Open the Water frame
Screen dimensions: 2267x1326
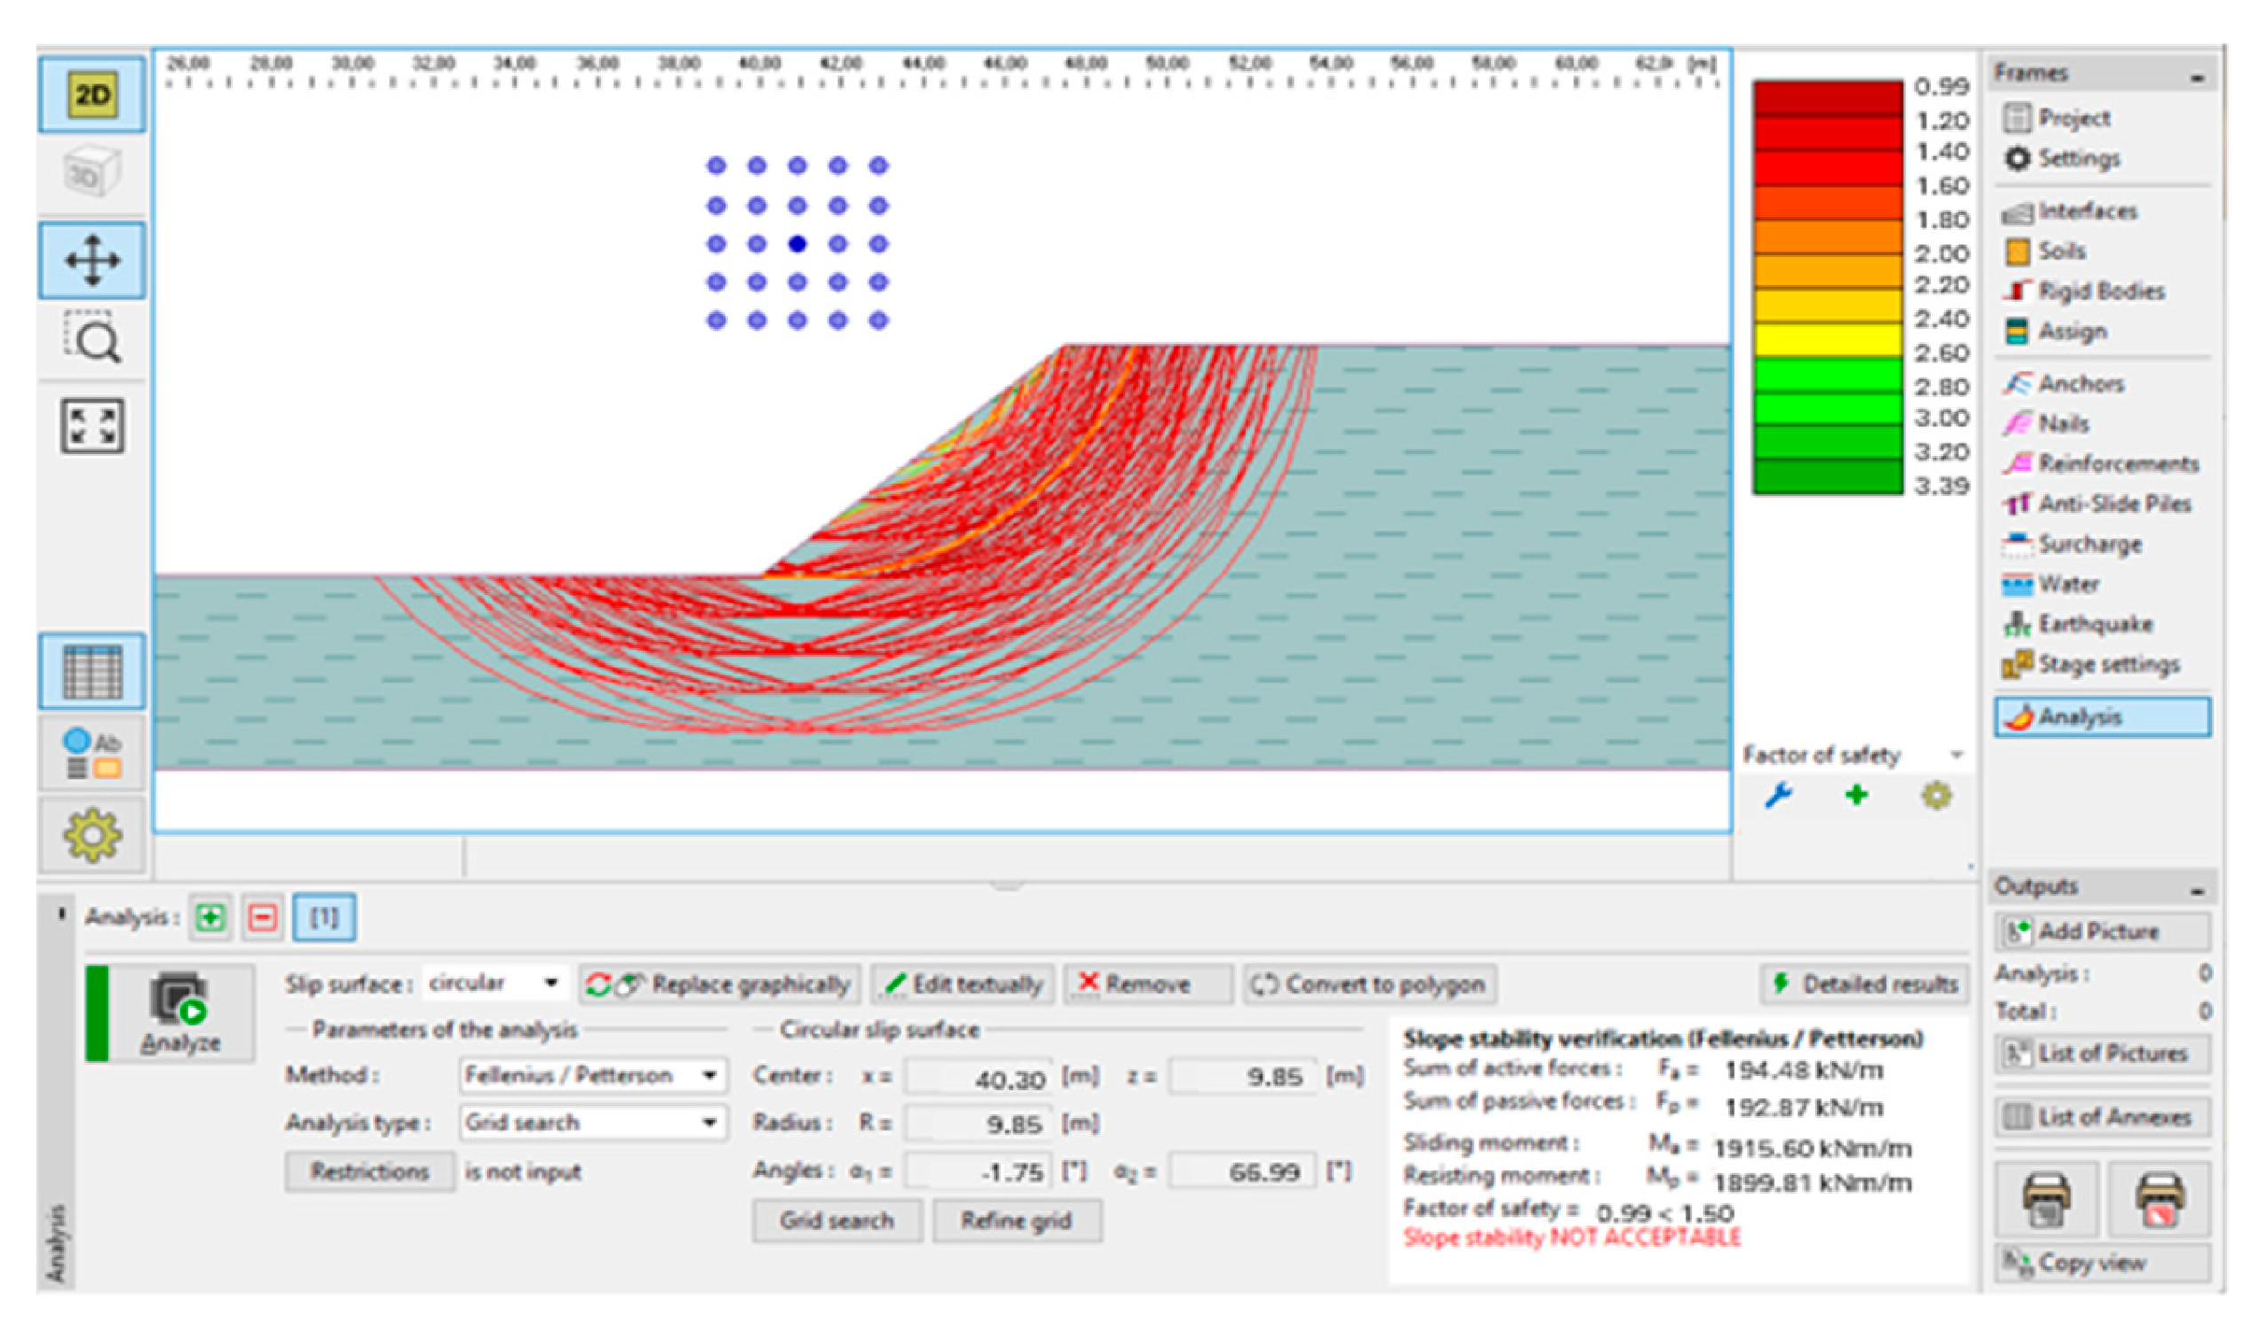point(2103,585)
